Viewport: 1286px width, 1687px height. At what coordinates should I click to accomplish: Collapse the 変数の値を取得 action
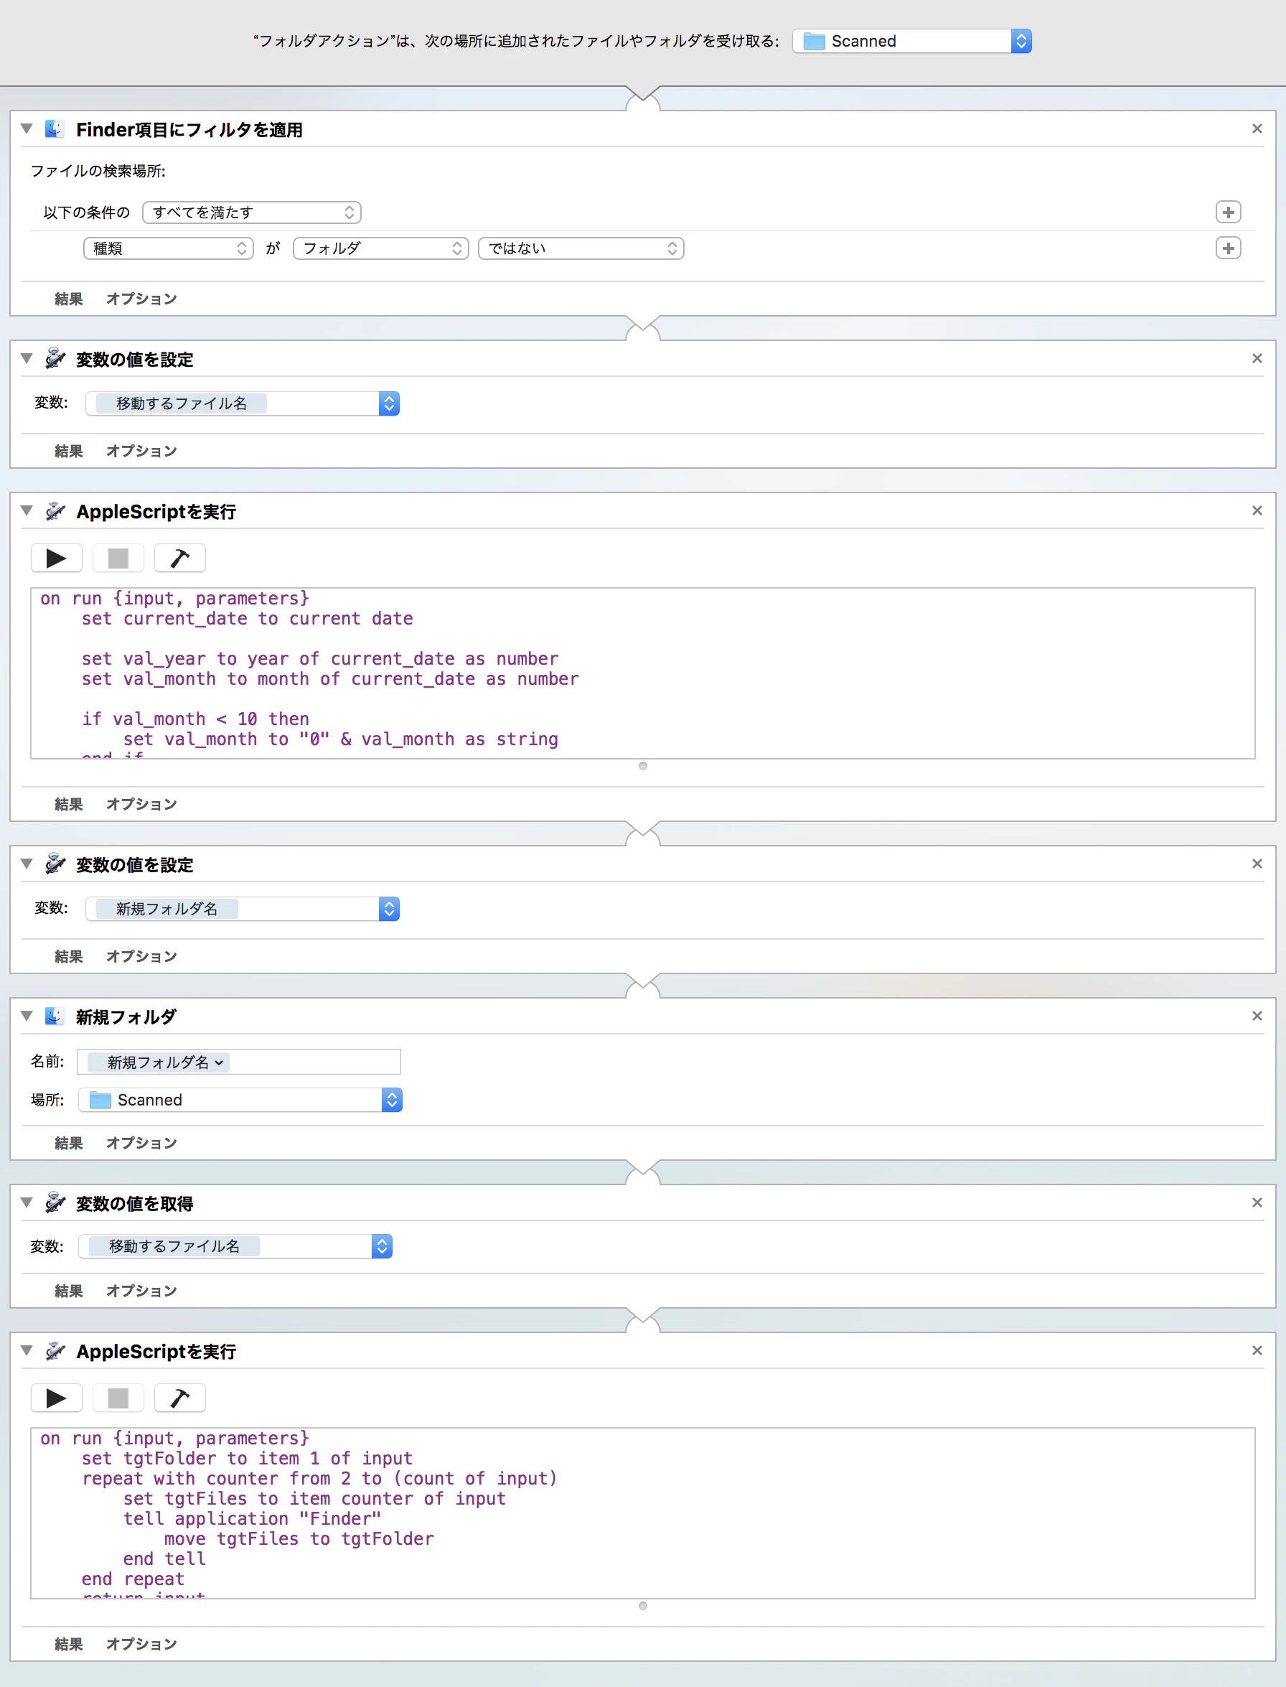pos(27,1202)
